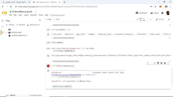Viewport: 173px width, 97px height.
Task: Click Mount Drive
Action: point(33,25)
